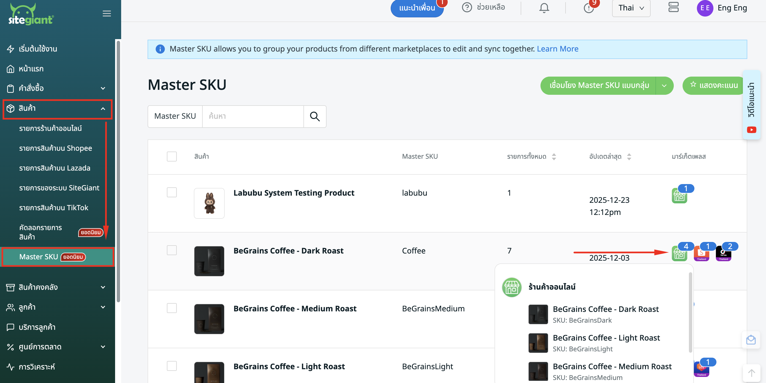Toggle the hamburger sidebar menu icon
This screenshot has height=383, width=766.
[107, 14]
